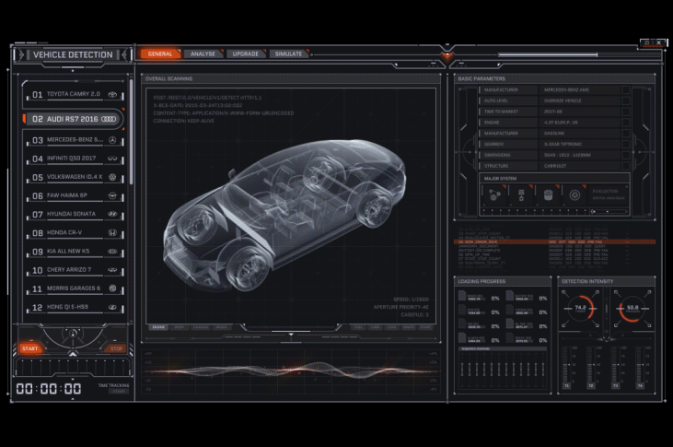Click the orange Start button
The image size is (673, 447).
30,348
